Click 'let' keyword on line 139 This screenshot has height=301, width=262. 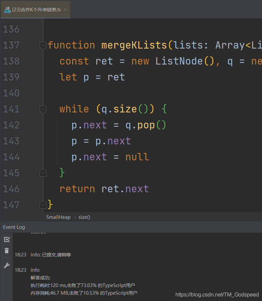coord(68,77)
